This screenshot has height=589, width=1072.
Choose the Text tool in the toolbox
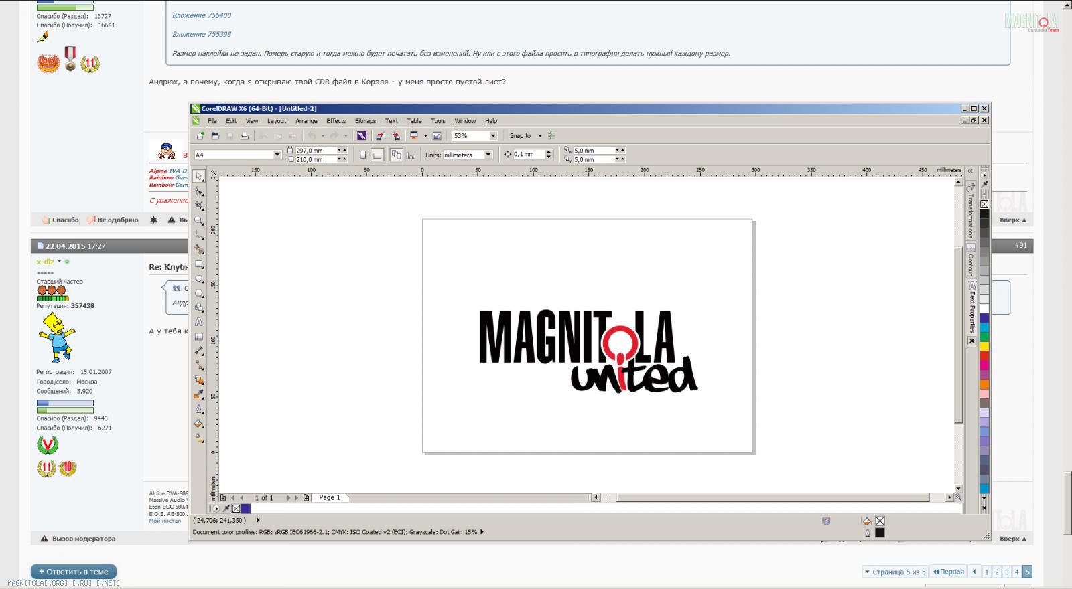[x=199, y=322]
